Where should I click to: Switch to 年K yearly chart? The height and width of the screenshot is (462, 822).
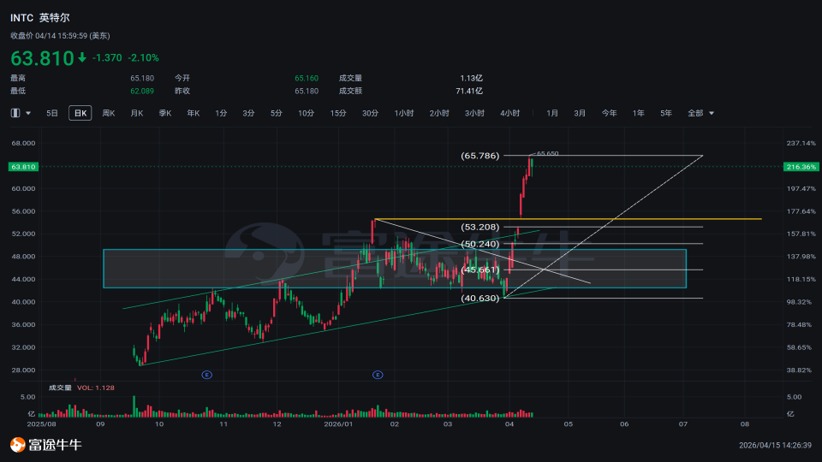tap(194, 113)
